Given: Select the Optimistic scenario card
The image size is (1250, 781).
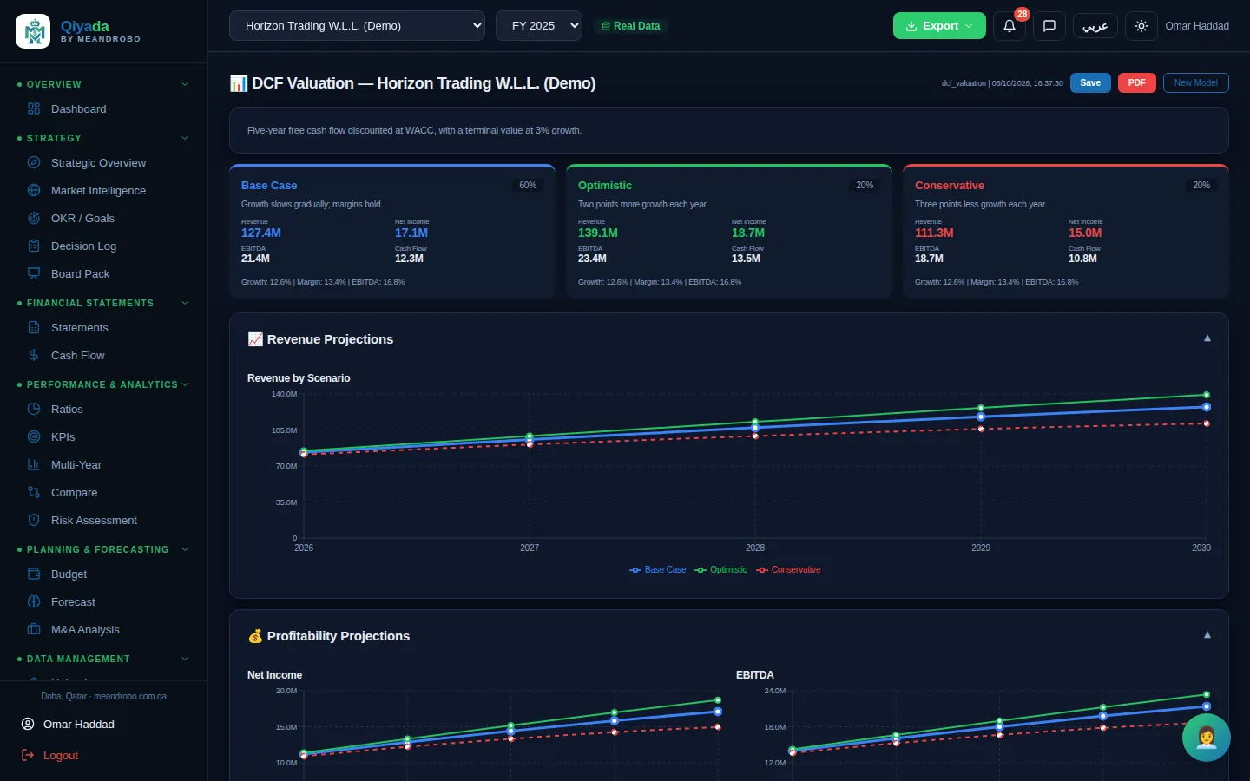Looking at the screenshot, I should pyautogui.click(x=729, y=231).
